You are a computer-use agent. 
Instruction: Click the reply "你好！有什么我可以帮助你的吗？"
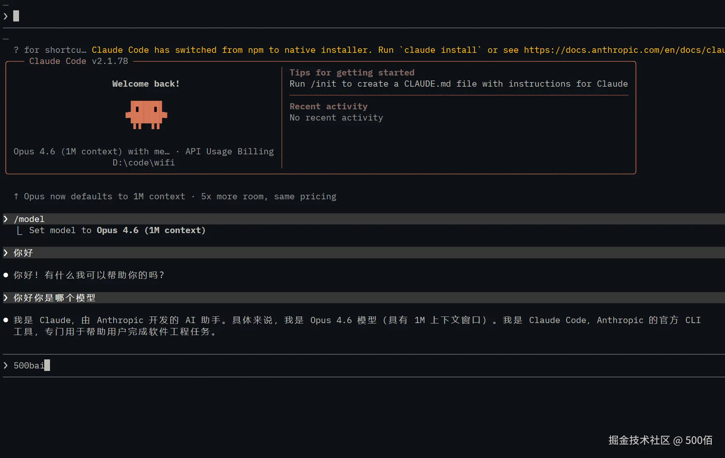(89, 275)
